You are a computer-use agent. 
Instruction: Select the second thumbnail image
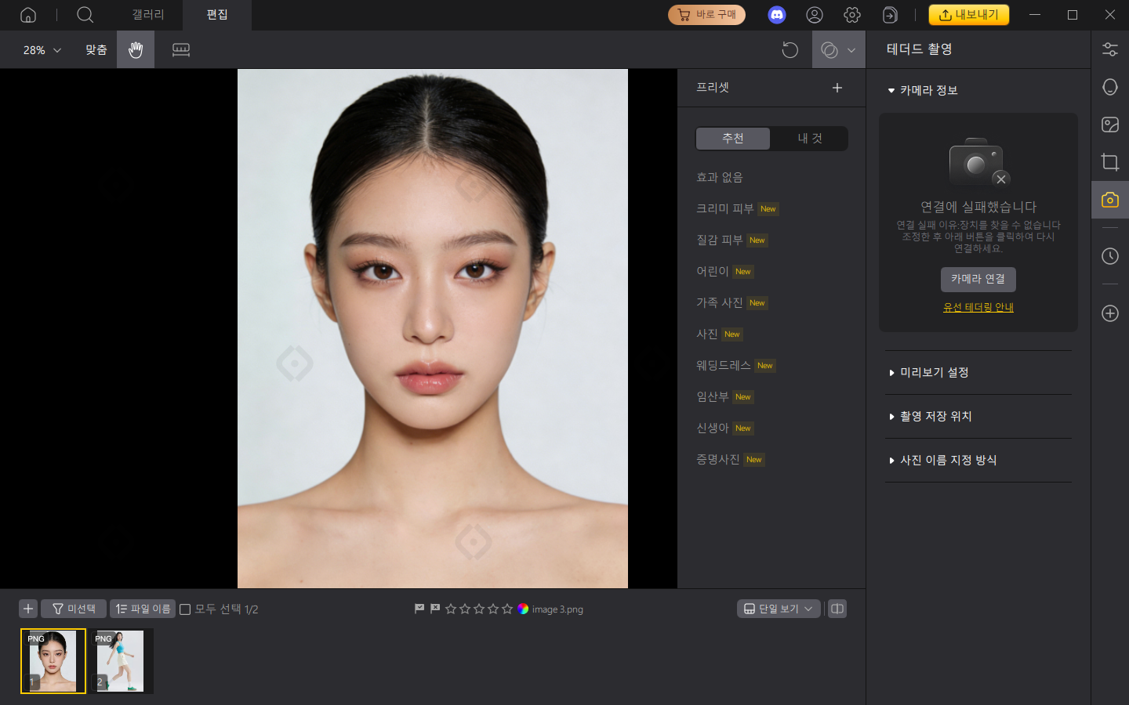(120, 660)
